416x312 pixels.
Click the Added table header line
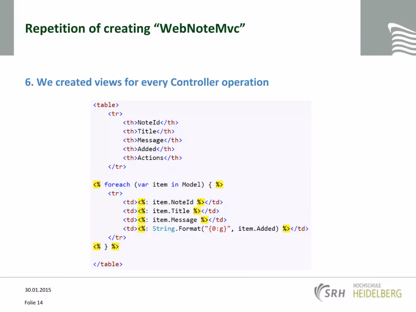click(x=149, y=149)
